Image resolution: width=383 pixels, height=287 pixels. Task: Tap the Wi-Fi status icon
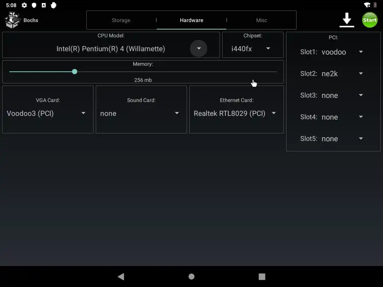click(367, 5)
